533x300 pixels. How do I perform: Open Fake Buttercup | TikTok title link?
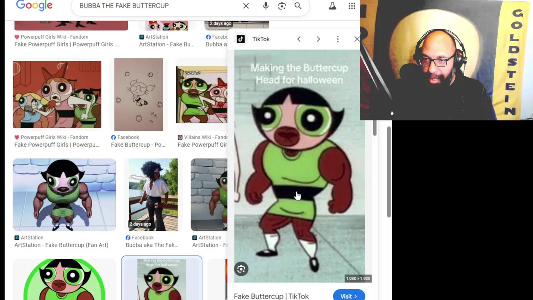pyautogui.click(x=271, y=296)
